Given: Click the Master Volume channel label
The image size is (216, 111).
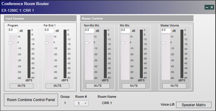Looking at the screenshot, I should (169, 25).
